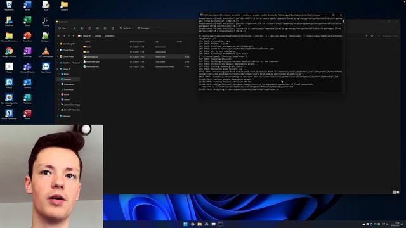Select the build folder row
The image size is (406, 228).
[136, 47]
